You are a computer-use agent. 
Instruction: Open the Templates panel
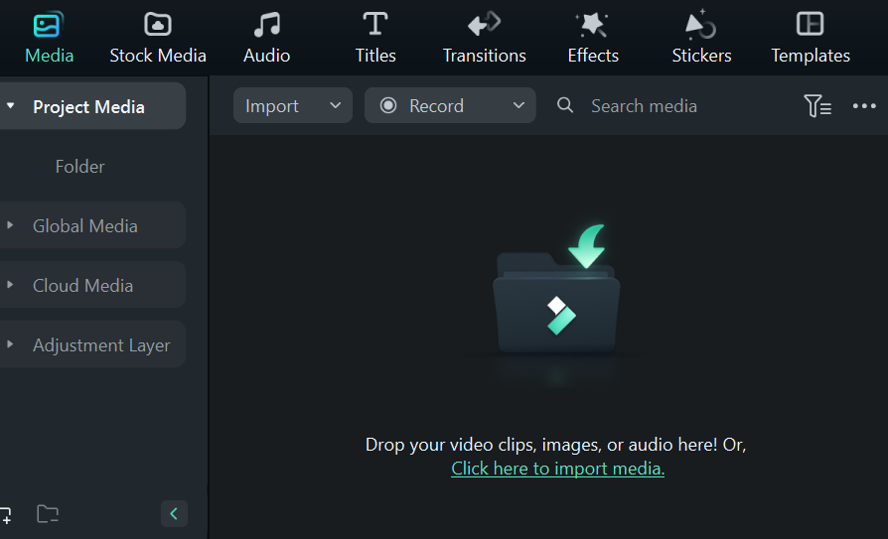click(x=811, y=38)
